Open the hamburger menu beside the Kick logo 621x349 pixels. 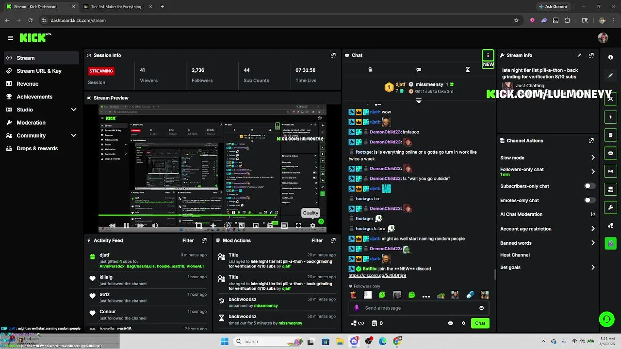click(x=10, y=38)
